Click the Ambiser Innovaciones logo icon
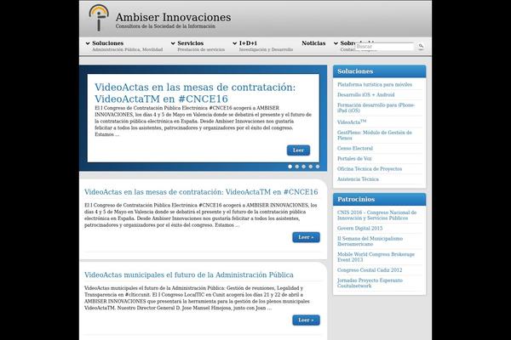 [x=99, y=18]
